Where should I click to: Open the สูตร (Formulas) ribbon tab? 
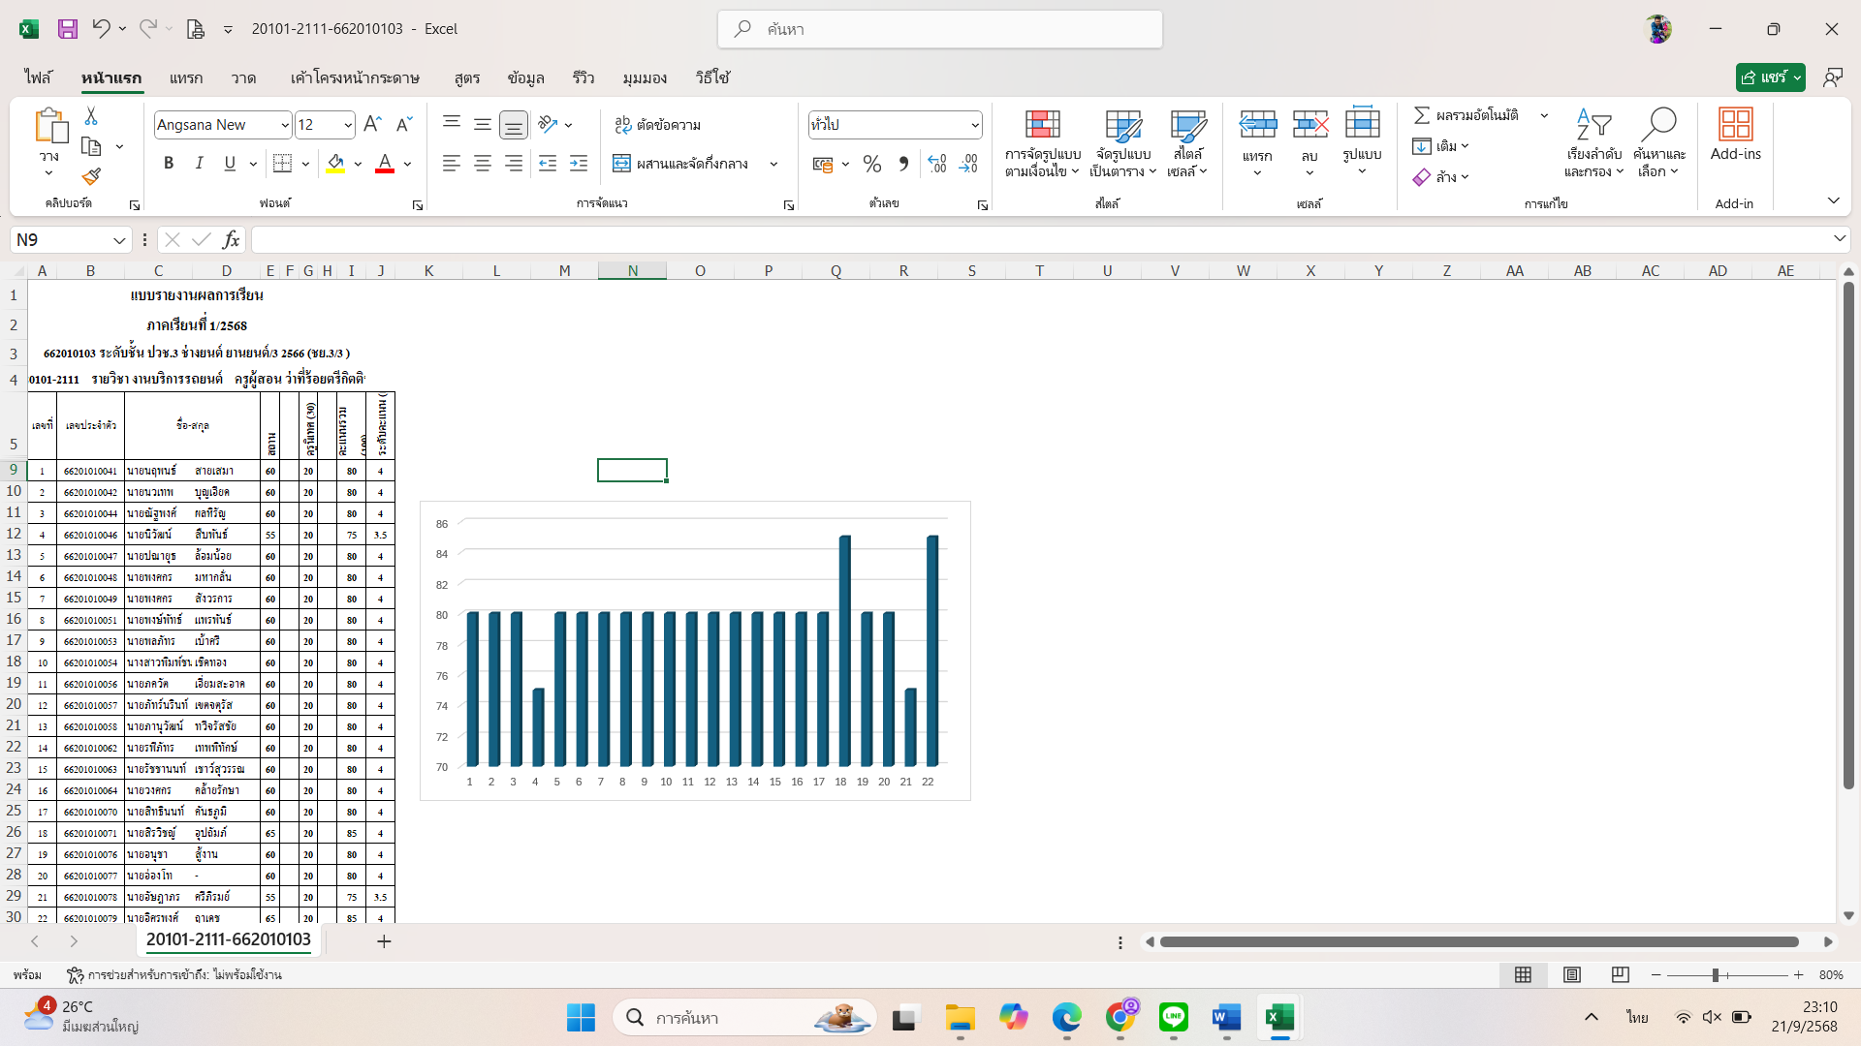[x=466, y=77]
